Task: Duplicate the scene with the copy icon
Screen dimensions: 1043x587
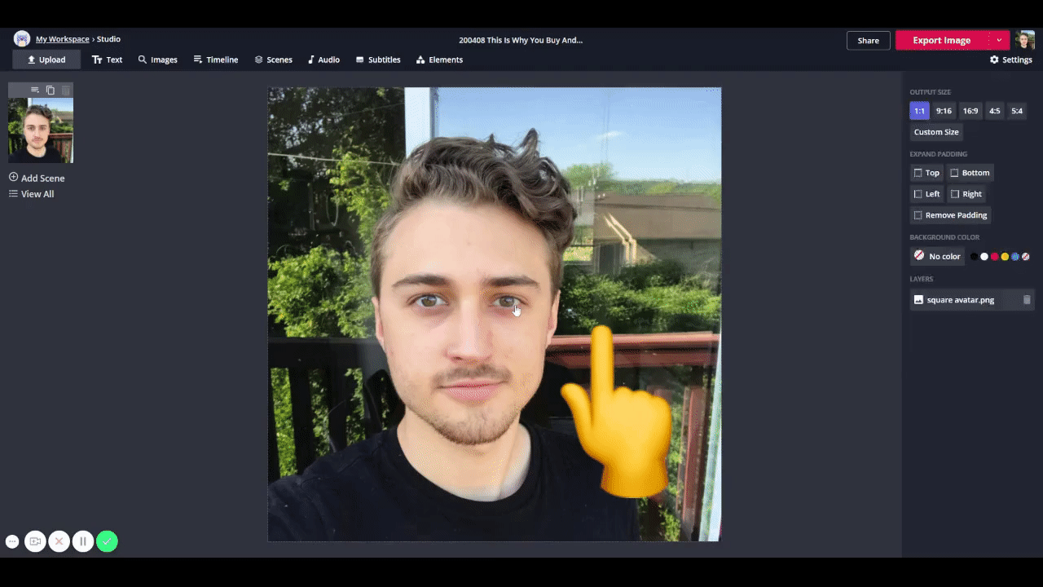Action: [x=51, y=90]
